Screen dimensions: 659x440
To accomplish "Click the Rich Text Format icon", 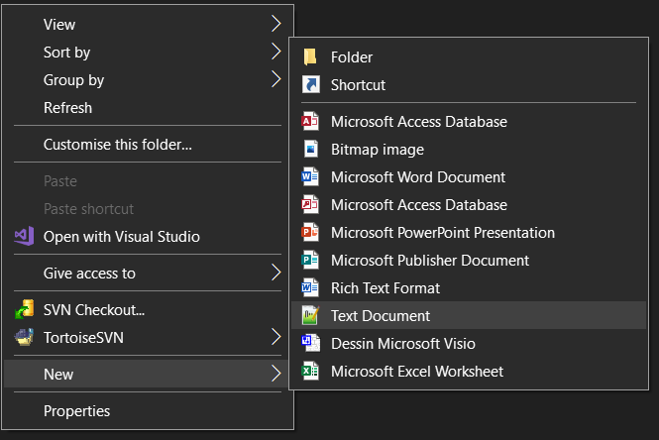I will click(x=310, y=287).
